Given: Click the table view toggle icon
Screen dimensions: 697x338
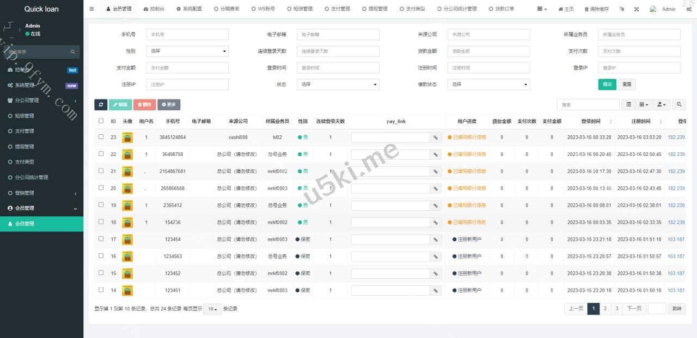Looking at the screenshot, I should [629, 105].
